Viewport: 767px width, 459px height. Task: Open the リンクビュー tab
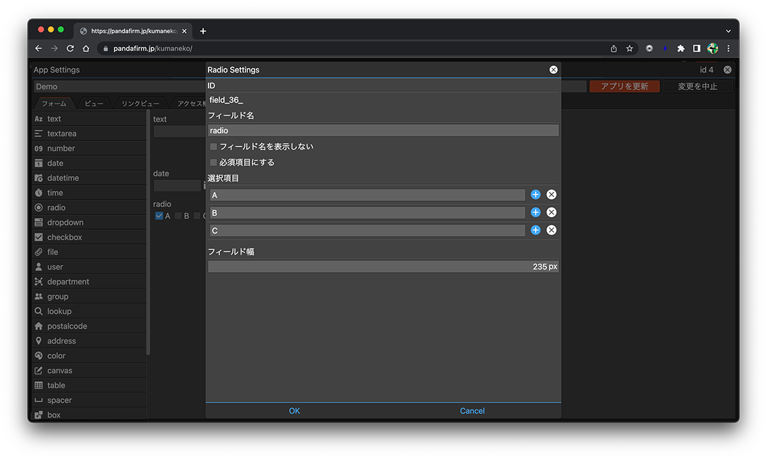(140, 104)
